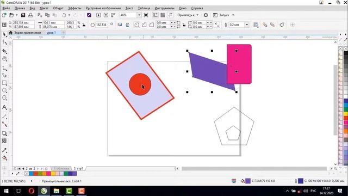
Task: Open the outline width 0,2 мм dropdown
Action: [247, 24]
